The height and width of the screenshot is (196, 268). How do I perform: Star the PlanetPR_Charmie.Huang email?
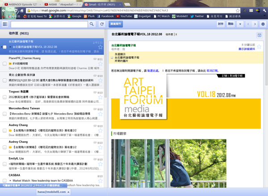point(100,64)
